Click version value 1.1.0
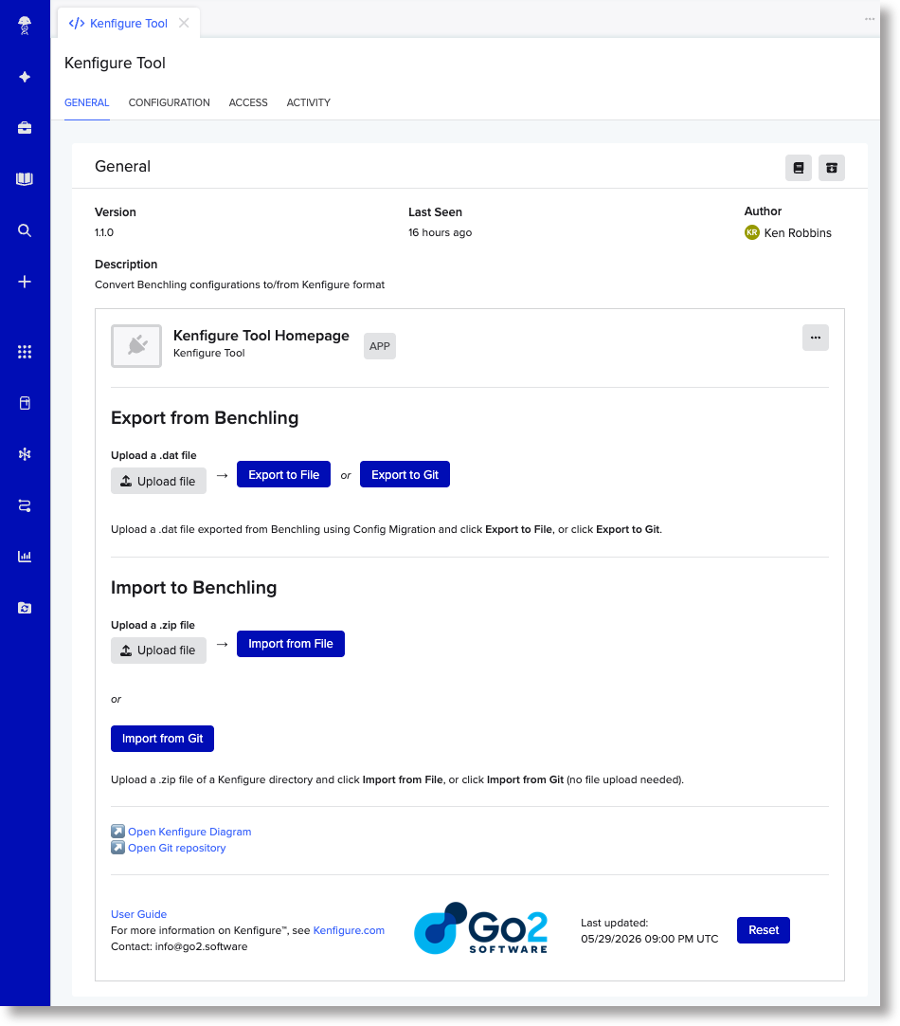Image resolution: width=900 pixels, height=1026 pixels. click(104, 232)
